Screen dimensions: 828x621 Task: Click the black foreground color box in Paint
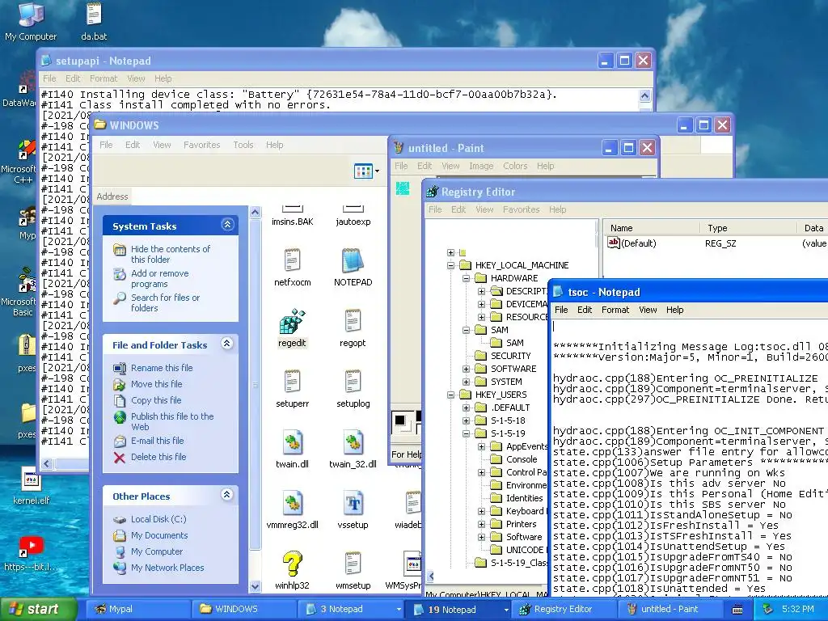coord(400,420)
